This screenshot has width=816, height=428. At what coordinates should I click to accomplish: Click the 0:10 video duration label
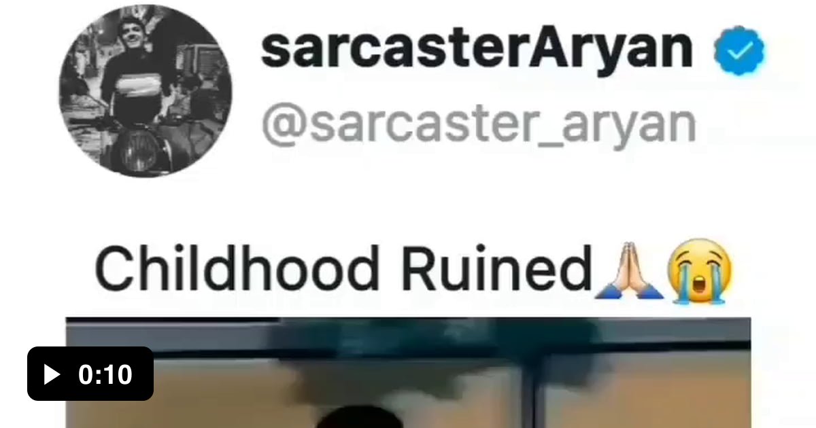[105, 374]
